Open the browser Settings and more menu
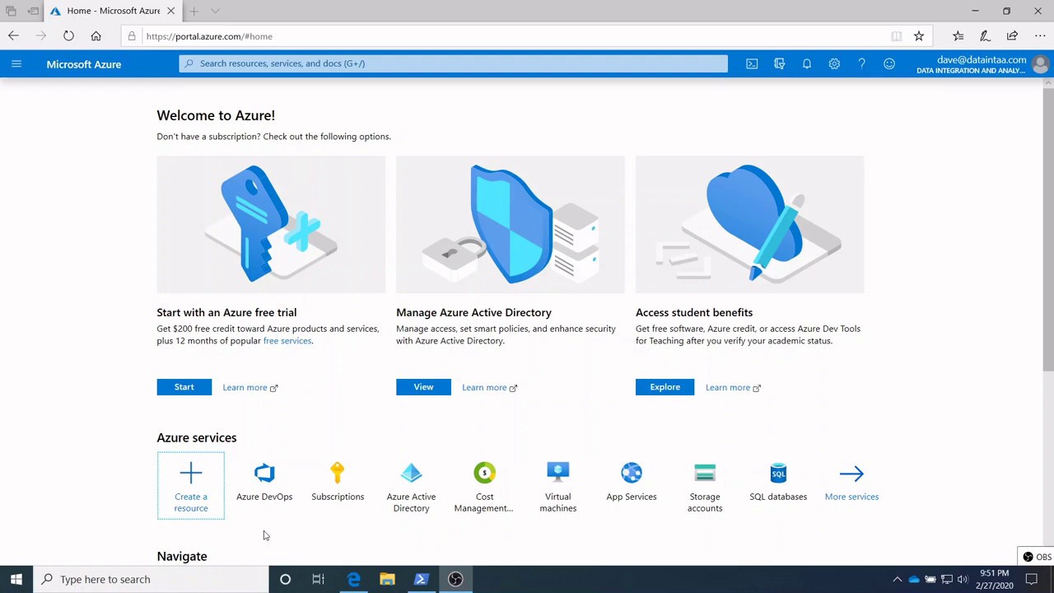Image resolution: width=1054 pixels, height=593 pixels. click(1039, 36)
